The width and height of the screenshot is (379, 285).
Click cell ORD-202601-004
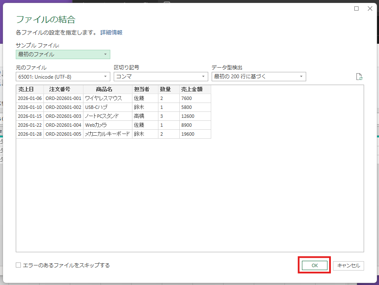tap(63, 125)
